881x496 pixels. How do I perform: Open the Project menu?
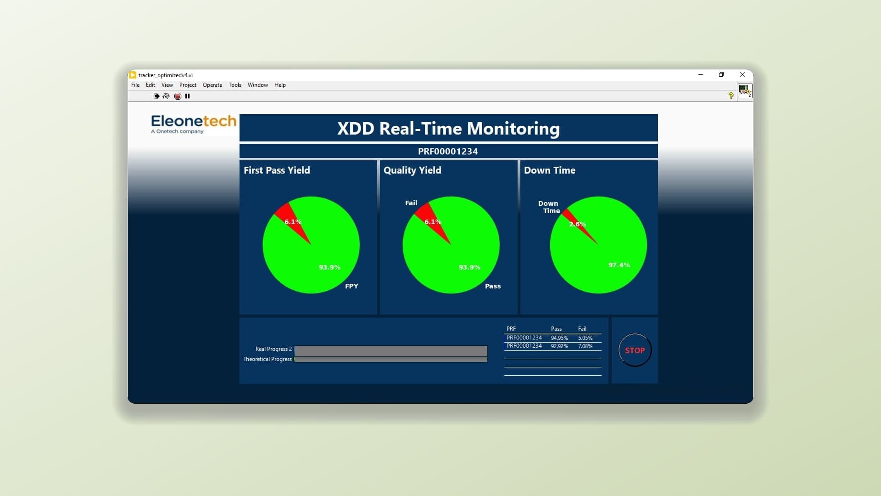188,85
